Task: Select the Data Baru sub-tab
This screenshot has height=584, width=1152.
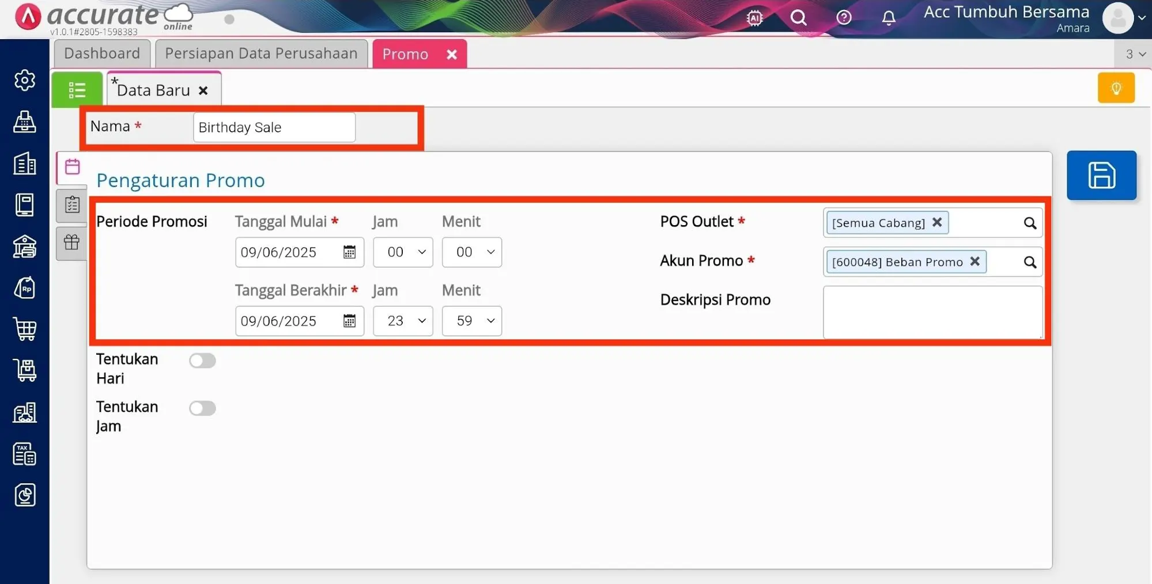Action: pyautogui.click(x=153, y=90)
